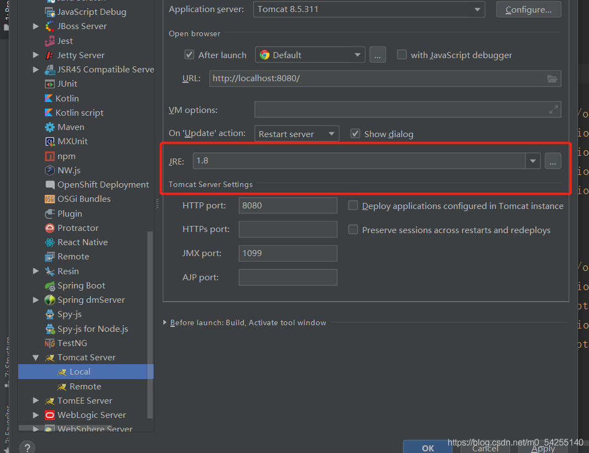Click the VM options input field

(408, 110)
